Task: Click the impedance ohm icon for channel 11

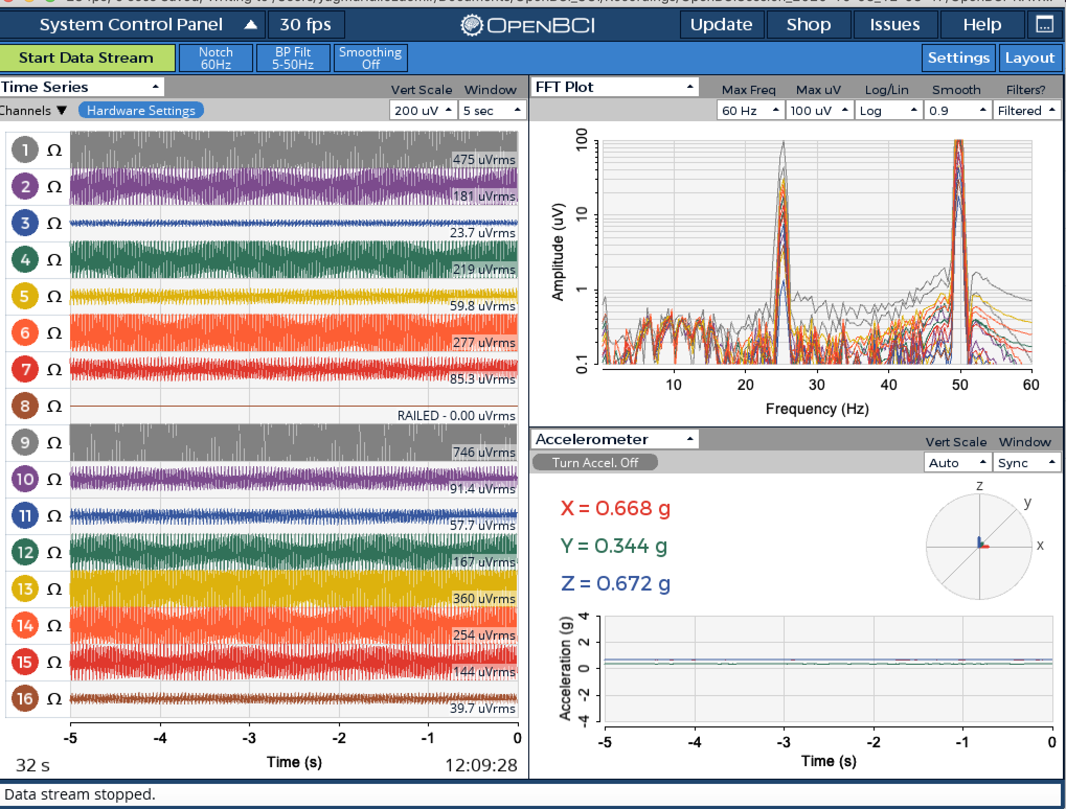Action: (54, 516)
